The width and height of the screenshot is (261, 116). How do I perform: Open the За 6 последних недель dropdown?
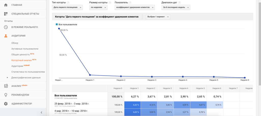click(x=176, y=8)
